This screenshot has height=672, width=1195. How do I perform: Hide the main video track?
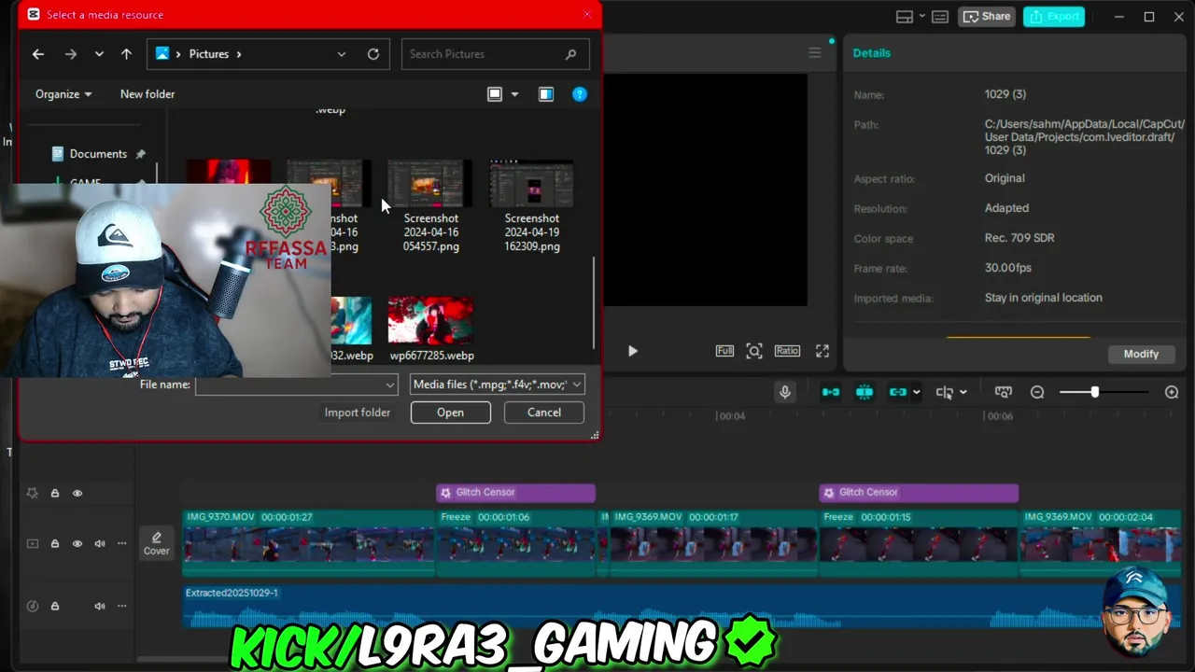tap(77, 543)
